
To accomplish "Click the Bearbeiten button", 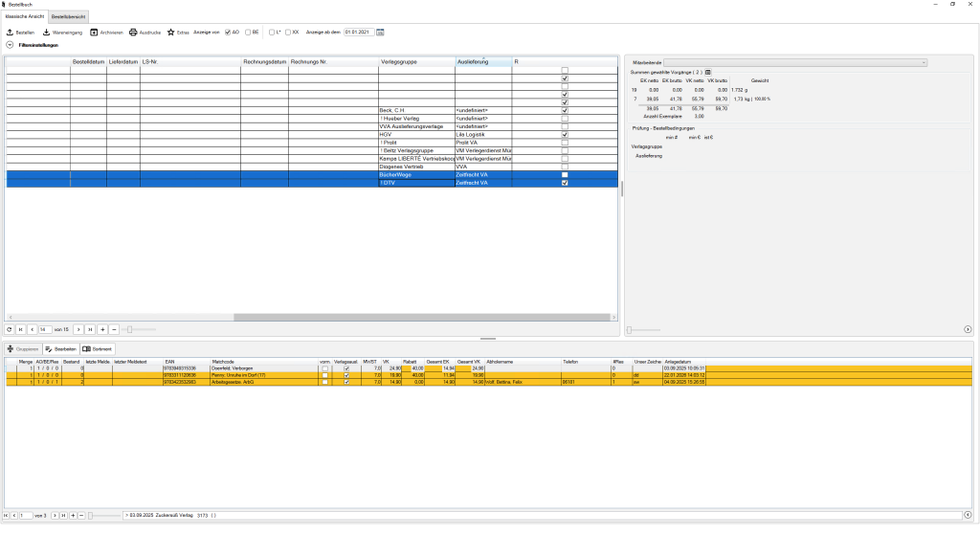I will 60,349.
